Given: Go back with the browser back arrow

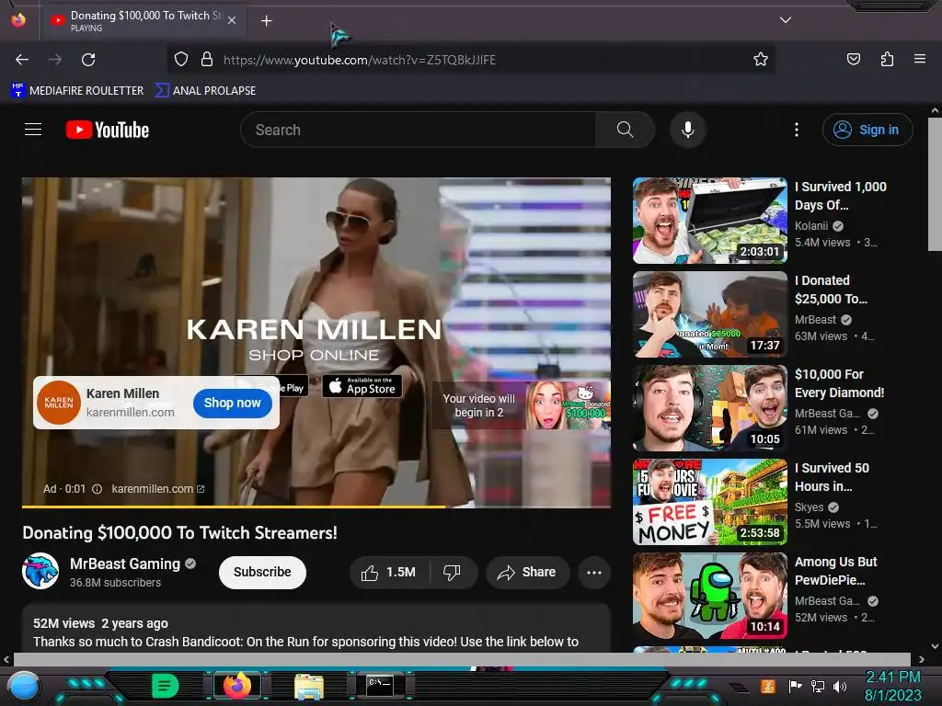Looking at the screenshot, I should point(22,60).
